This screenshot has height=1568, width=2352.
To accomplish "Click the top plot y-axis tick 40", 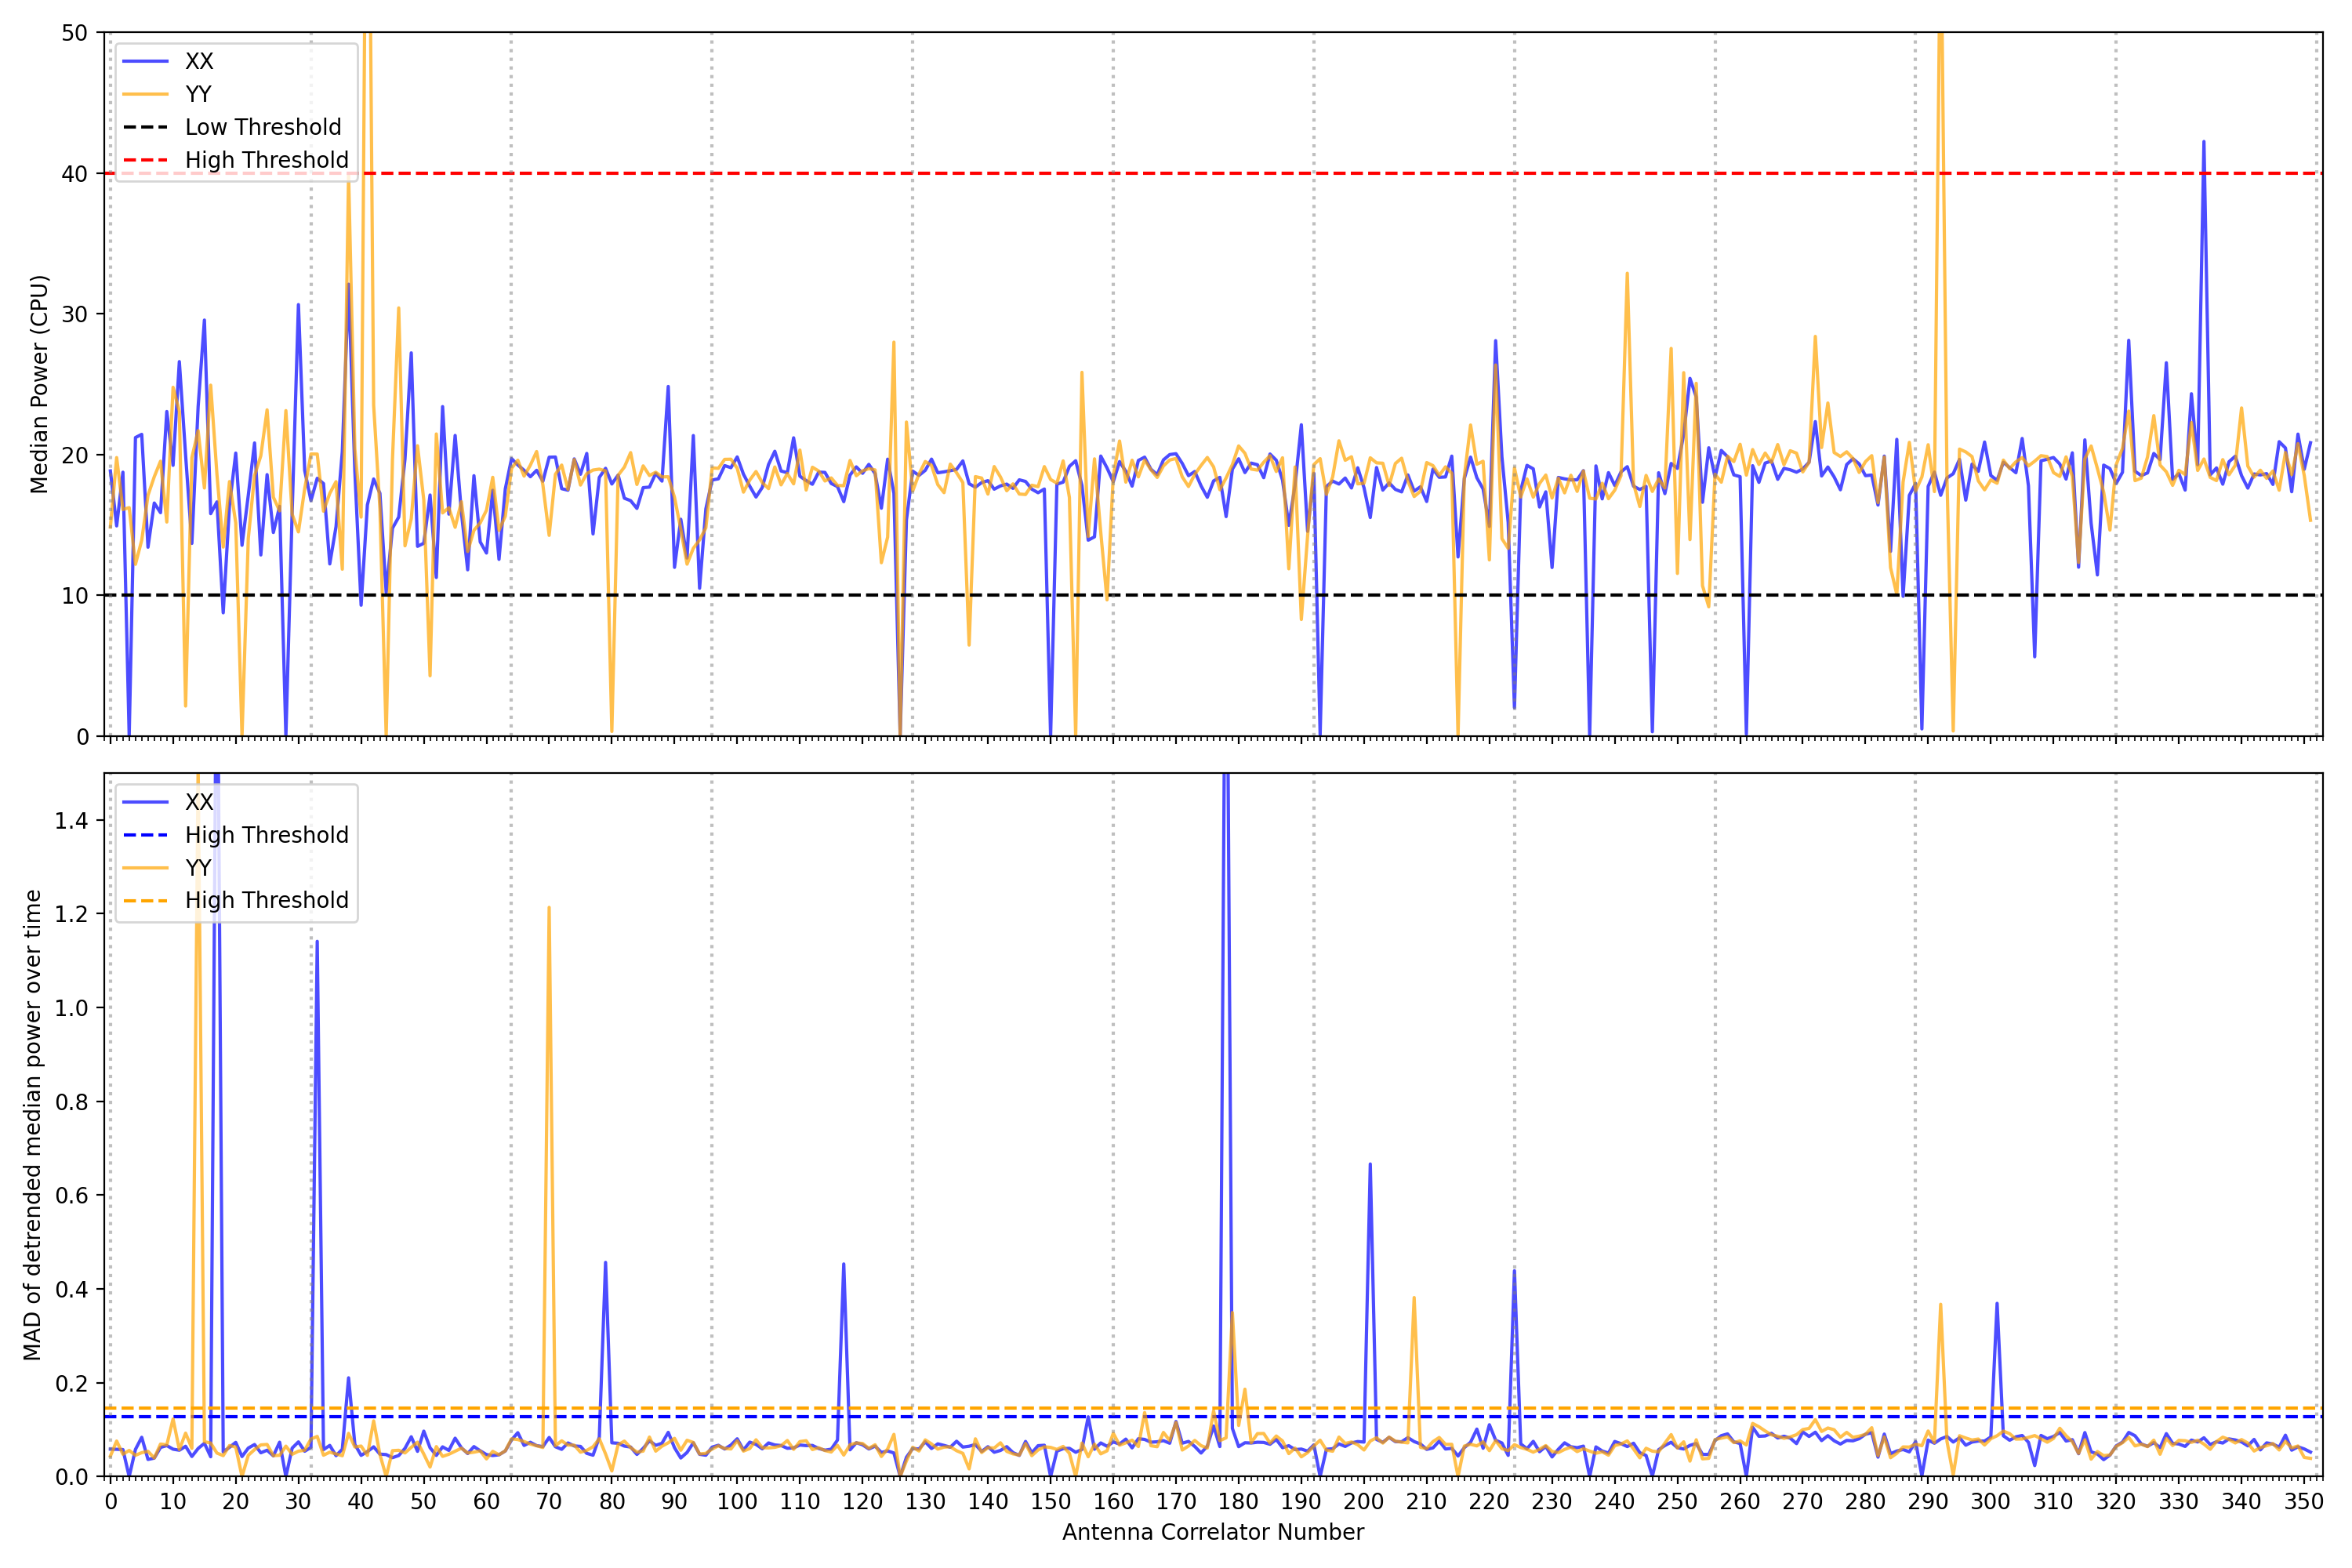I will (74, 174).
